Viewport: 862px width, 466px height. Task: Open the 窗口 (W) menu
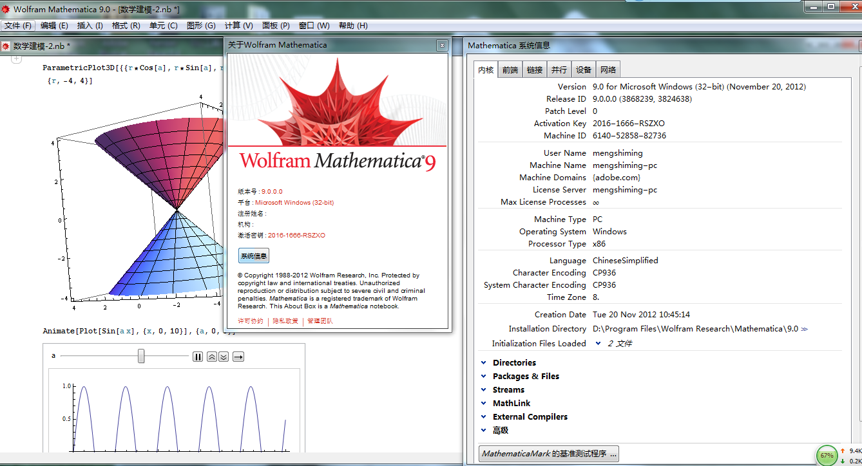314,26
